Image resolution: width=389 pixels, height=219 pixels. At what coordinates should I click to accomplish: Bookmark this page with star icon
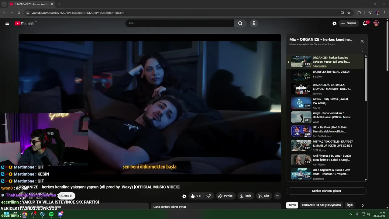[x=349, y=13]
